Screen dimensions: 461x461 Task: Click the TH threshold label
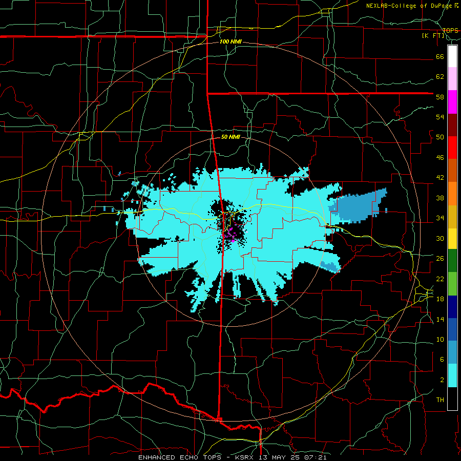[x=440, y=400]
